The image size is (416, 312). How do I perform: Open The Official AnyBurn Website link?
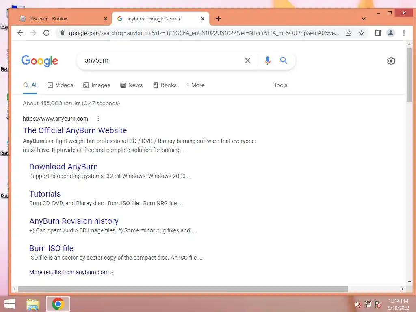click(75, 130)
